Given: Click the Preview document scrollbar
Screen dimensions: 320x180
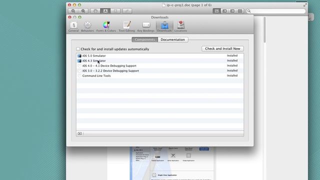Looking at the screenshot, I should [x=264, y=30].
